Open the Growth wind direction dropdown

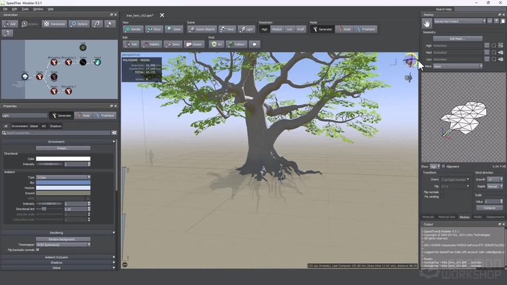click(495, 179)
